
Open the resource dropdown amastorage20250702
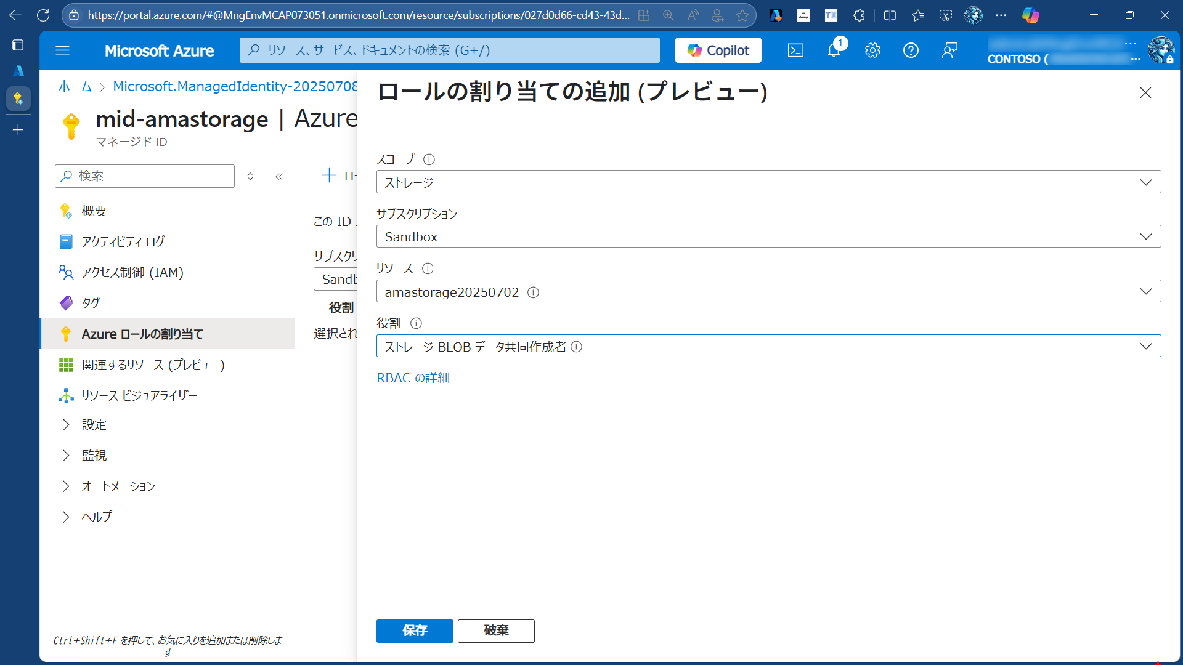(768, 291)
